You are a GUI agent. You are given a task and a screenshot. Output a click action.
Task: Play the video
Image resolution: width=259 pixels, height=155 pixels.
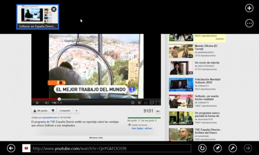pyautogui.click(x=37, y=103)
